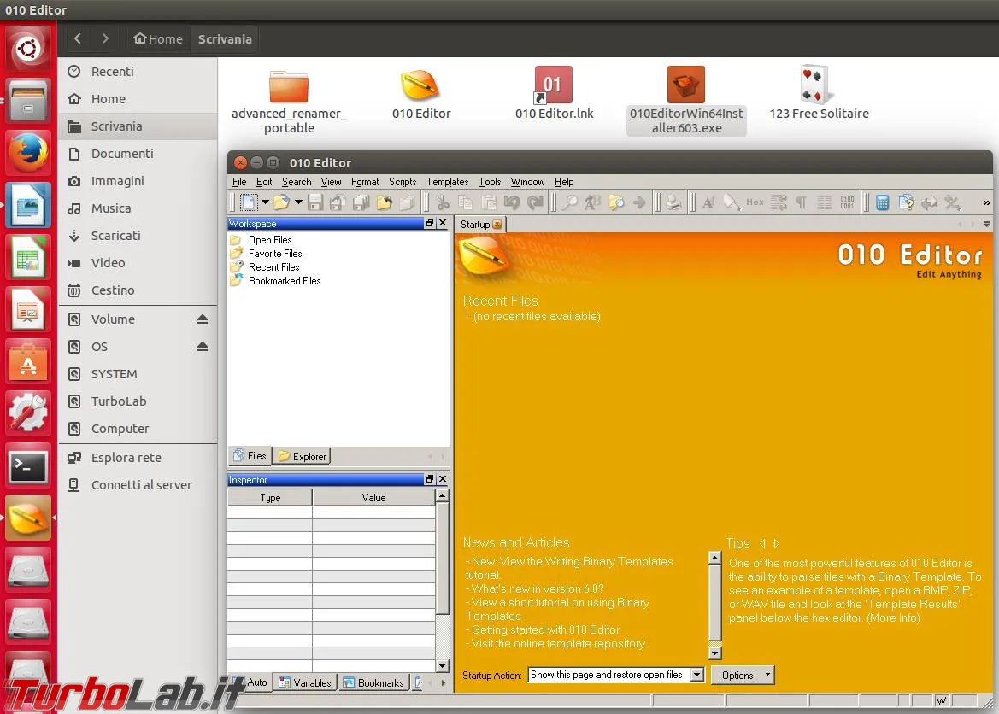Screen dimensions: 999x714
Task: Click the Type column header in Inspector
Action: coord(270,497)
